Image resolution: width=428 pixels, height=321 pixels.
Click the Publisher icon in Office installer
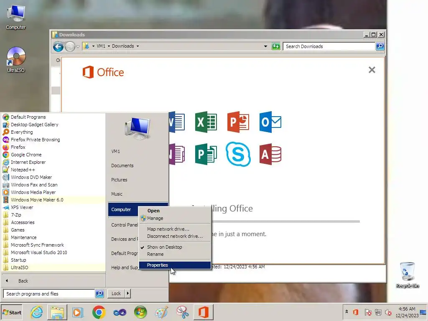coord(206,154)
